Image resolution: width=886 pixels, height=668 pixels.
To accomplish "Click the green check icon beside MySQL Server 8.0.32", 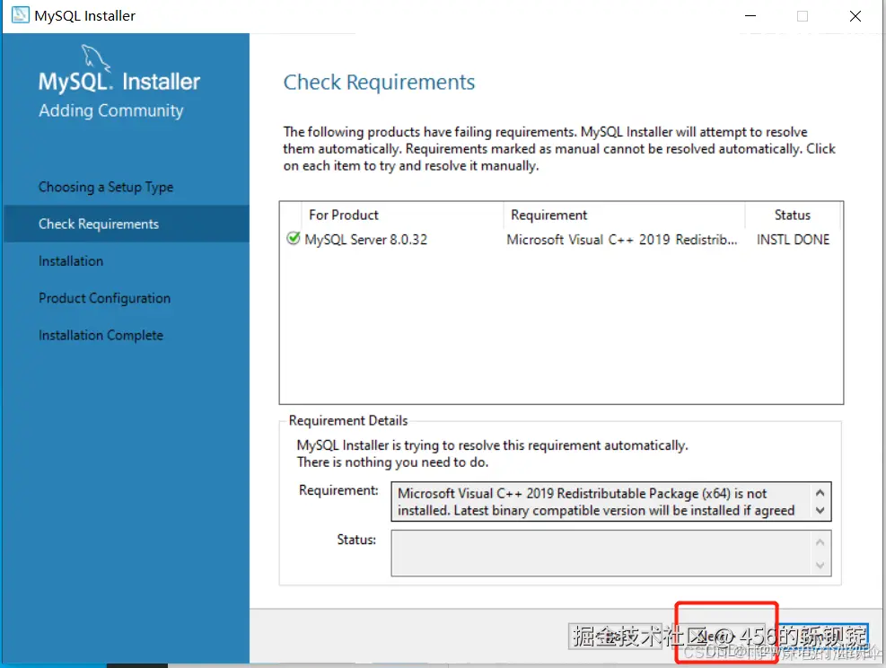I will pyautogui.click(x=293, y=239).
